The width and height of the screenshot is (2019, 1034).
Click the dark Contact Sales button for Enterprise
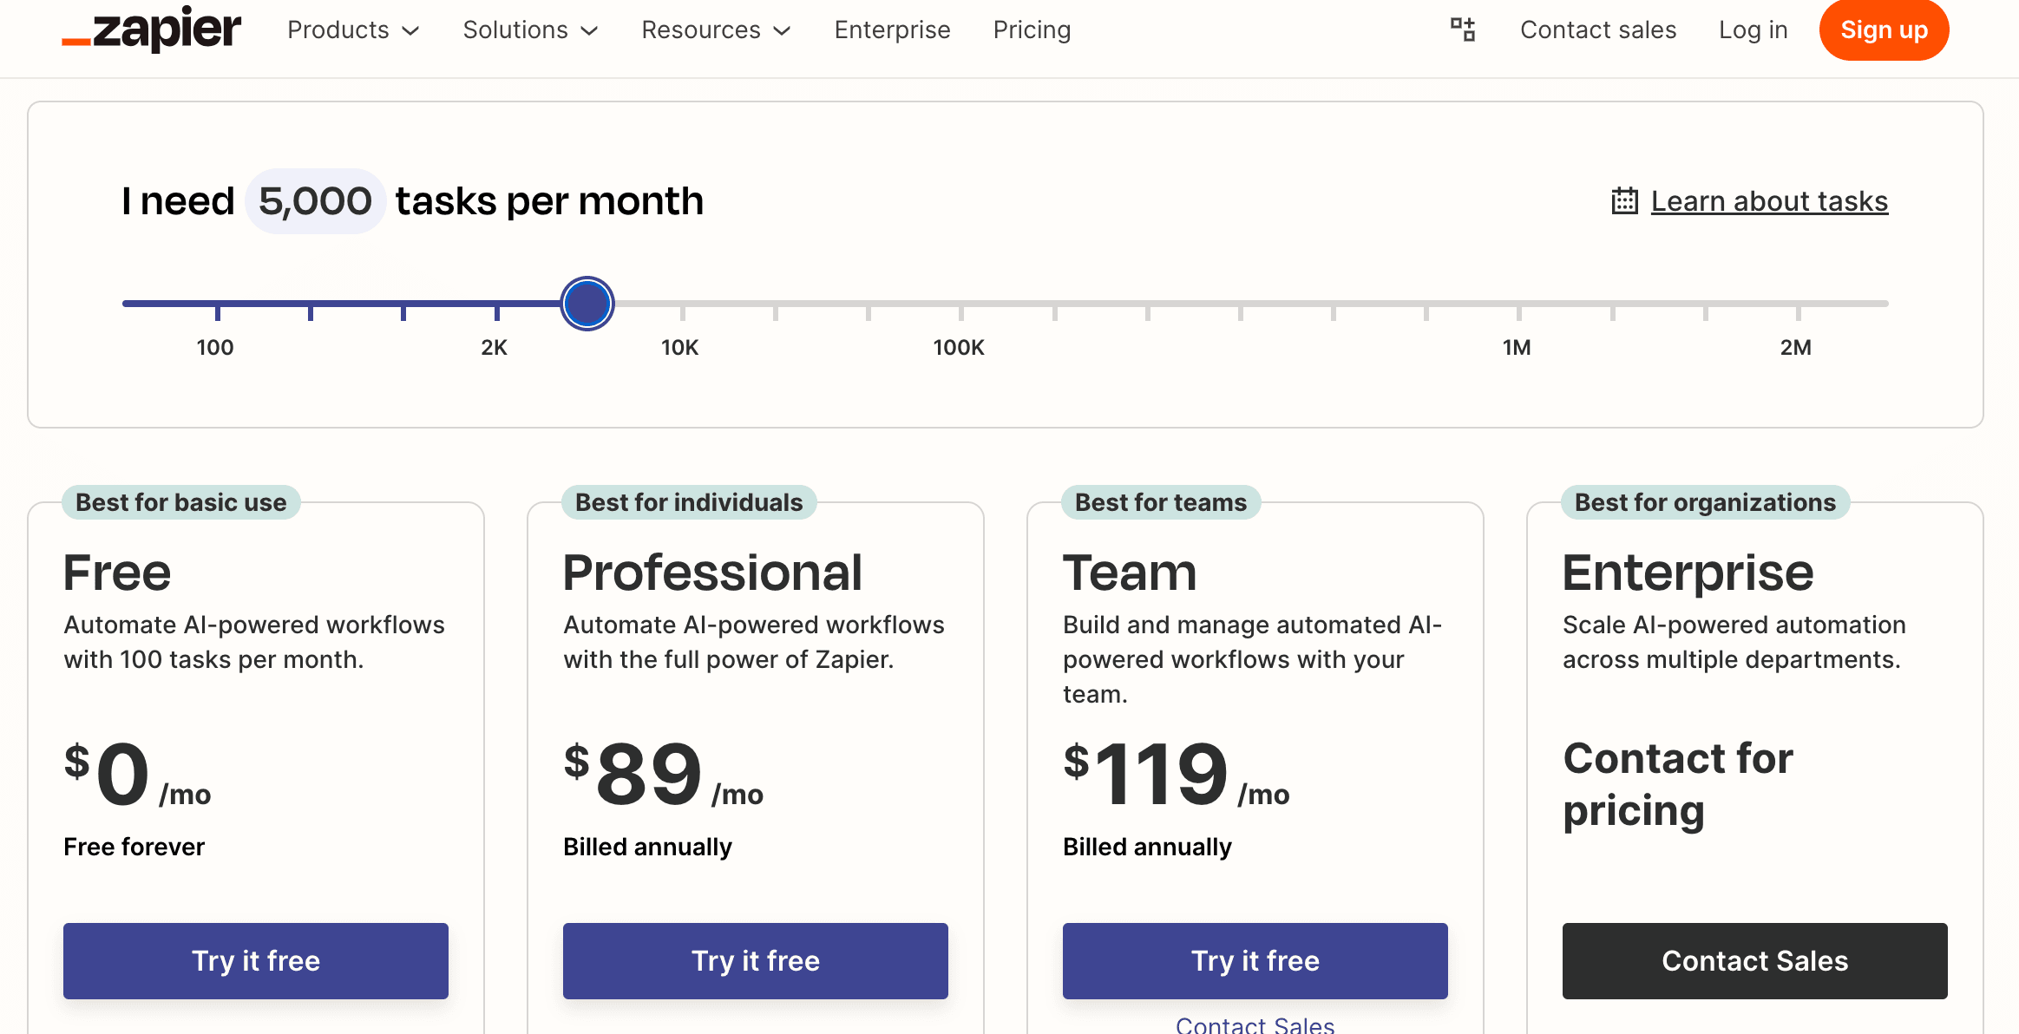pos(1755,961)
